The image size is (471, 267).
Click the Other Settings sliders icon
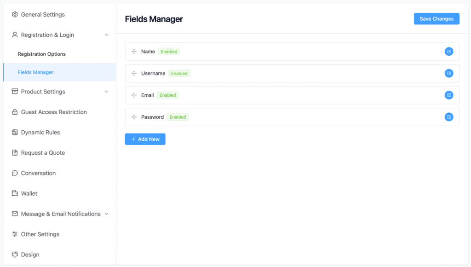pyautogui.click(x=14, y=234)
